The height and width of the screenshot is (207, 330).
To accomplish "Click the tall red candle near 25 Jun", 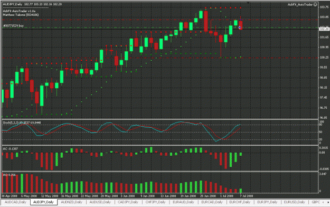I will click(x=206, y=21).
